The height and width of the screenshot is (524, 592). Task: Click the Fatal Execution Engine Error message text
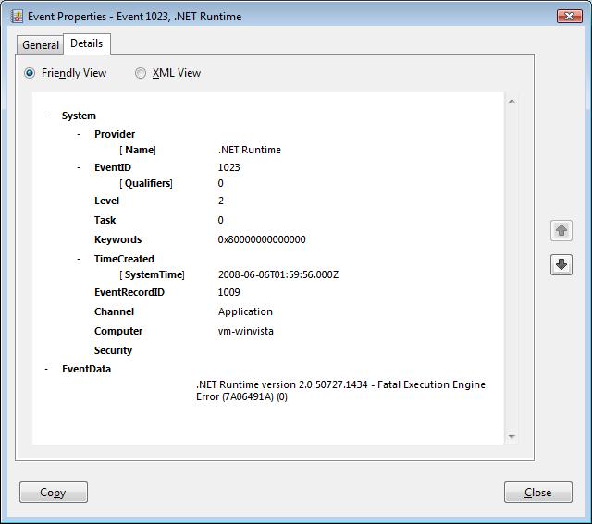(x=340, y=391)
